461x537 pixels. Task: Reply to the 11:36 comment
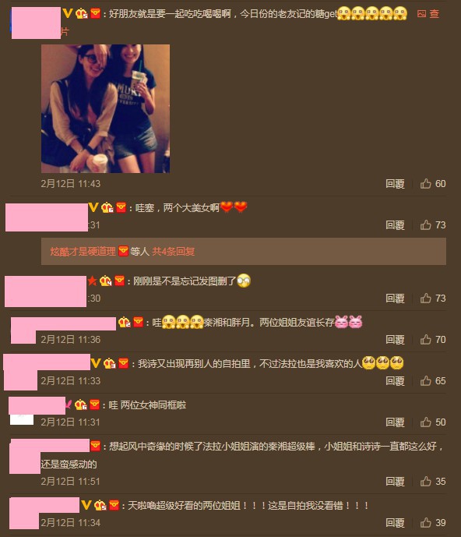coord(395,340)
